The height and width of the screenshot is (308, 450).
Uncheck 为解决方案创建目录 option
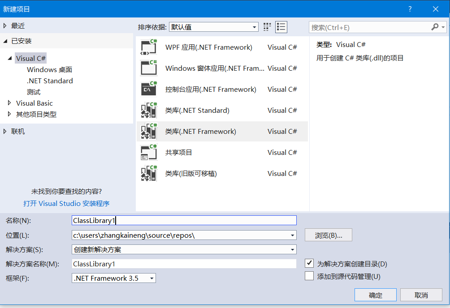309,263
